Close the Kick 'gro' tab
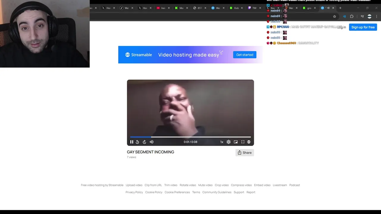Viewport: 381px width, 214px height. click(315, 8)
